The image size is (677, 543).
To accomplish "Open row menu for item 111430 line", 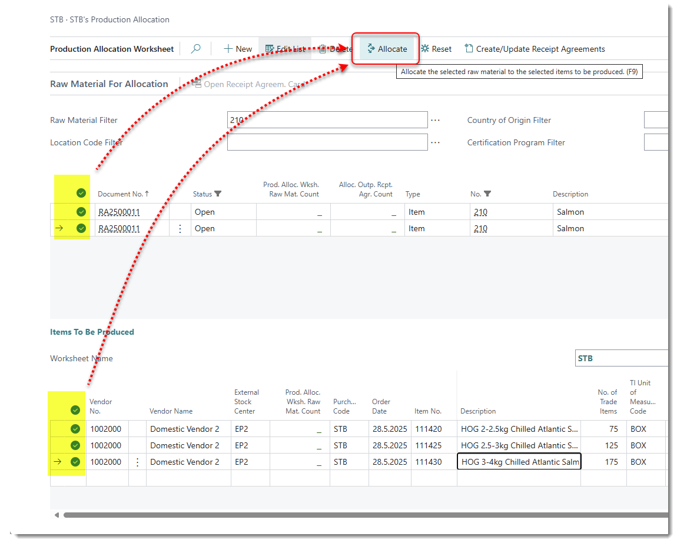I will tap(138, 462).
